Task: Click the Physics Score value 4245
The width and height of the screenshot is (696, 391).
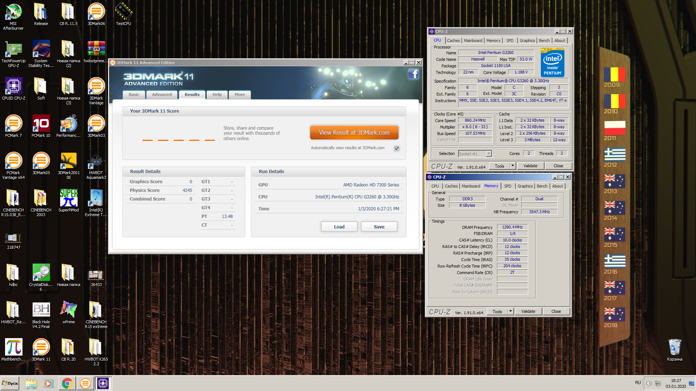Action: click(x=187, y=190)
